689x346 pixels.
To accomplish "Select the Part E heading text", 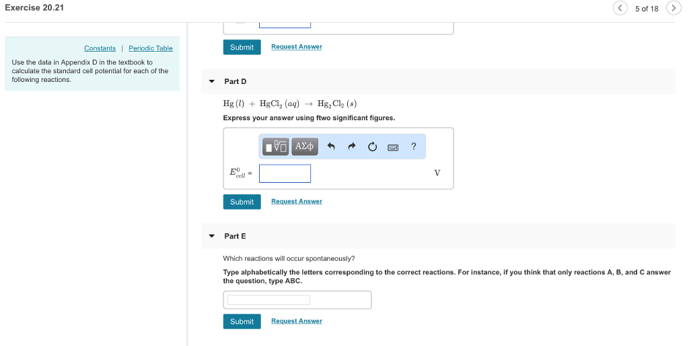I will pos(235,236).
